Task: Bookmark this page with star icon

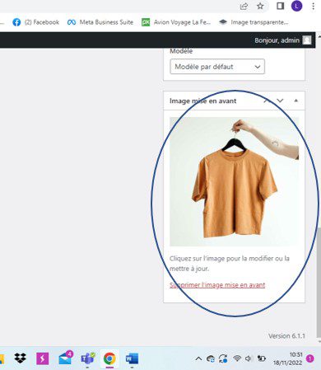Action: [260, 6]
